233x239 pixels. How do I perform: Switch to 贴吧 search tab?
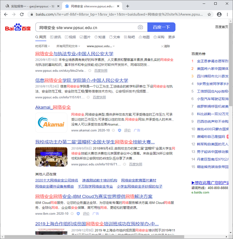(129, 37)
